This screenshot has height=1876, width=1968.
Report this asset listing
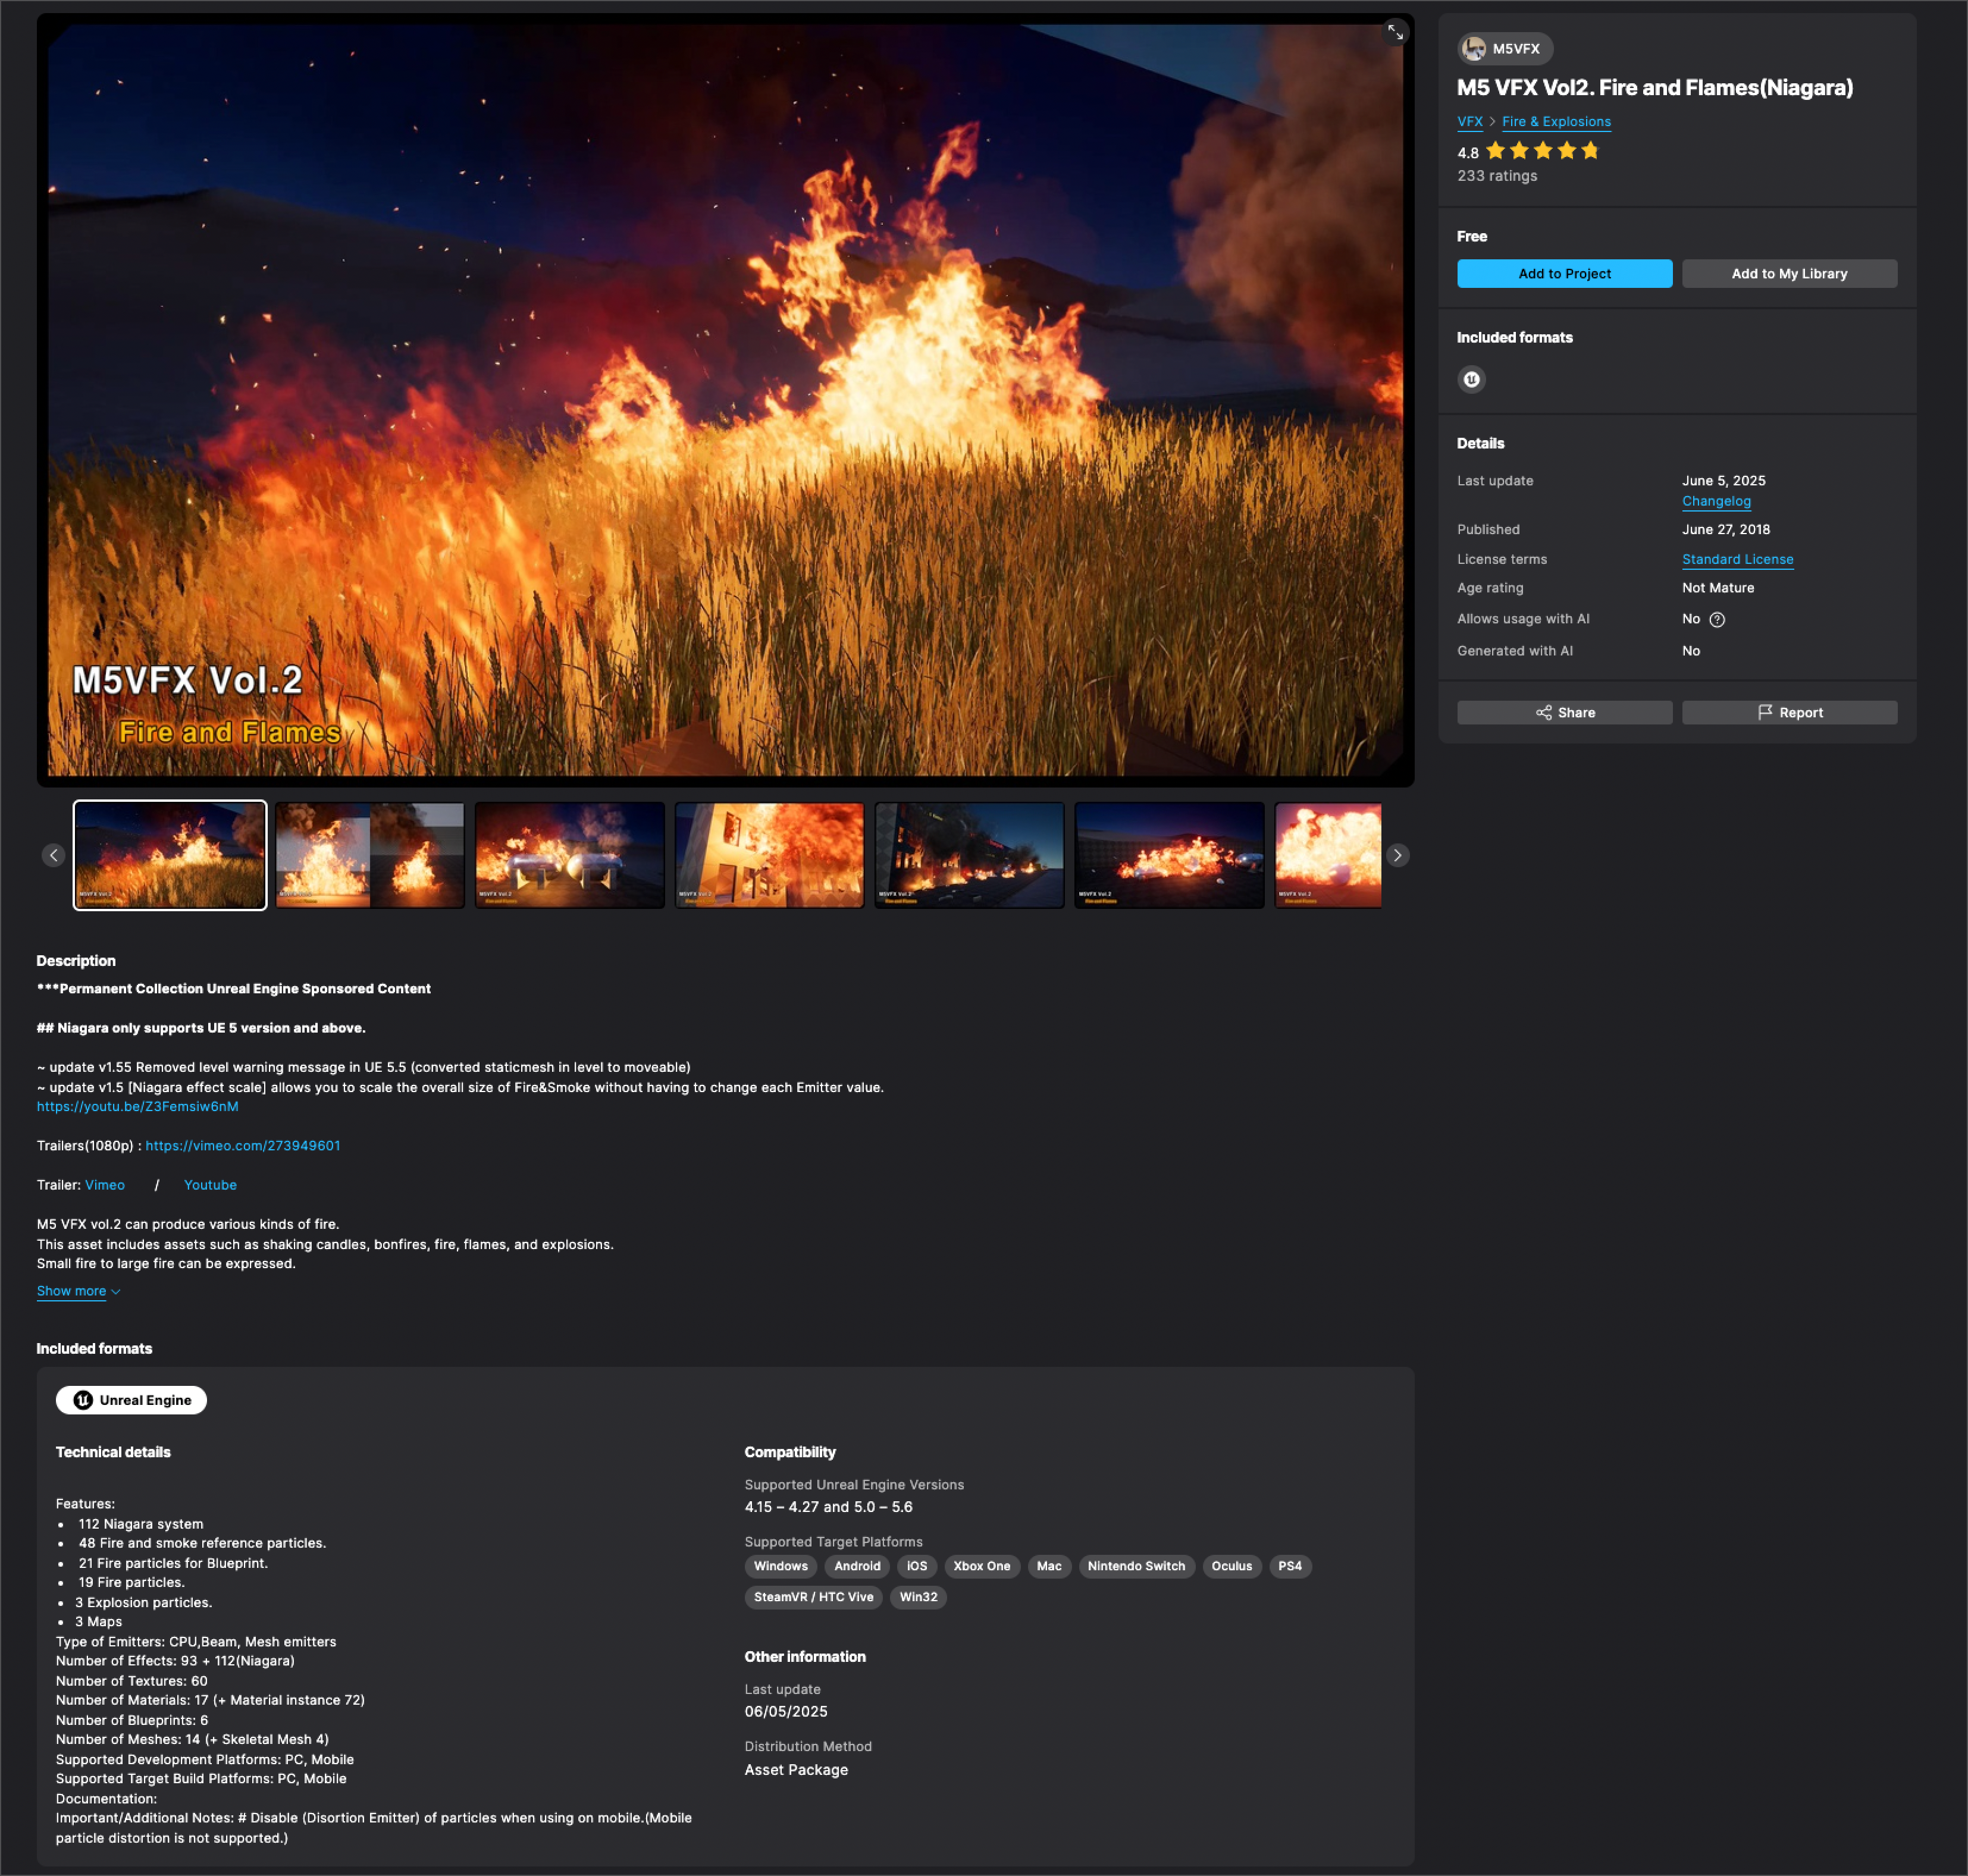pyautogui.click(x=1789, y=712)
